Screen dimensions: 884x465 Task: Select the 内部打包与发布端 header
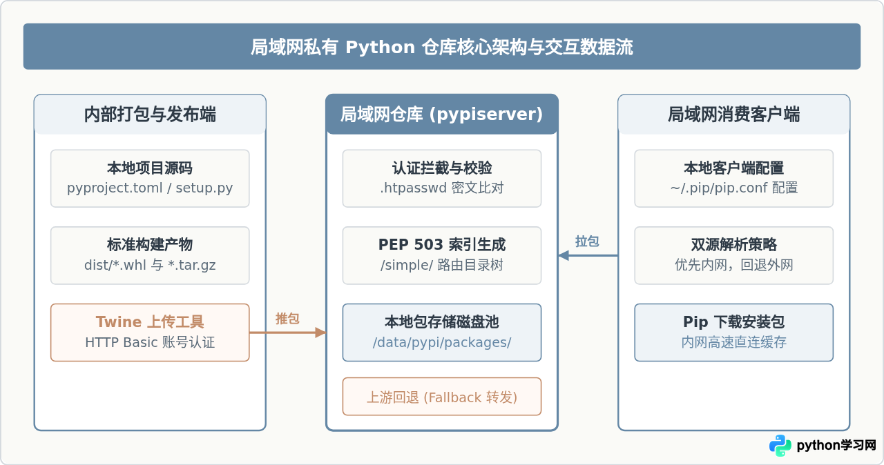(x=150, y=115)
